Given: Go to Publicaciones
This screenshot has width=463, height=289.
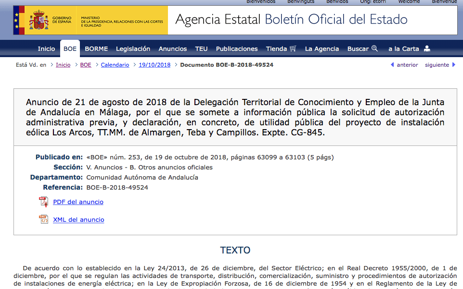Looking at the screenshot, I should [x=237, y=48].
